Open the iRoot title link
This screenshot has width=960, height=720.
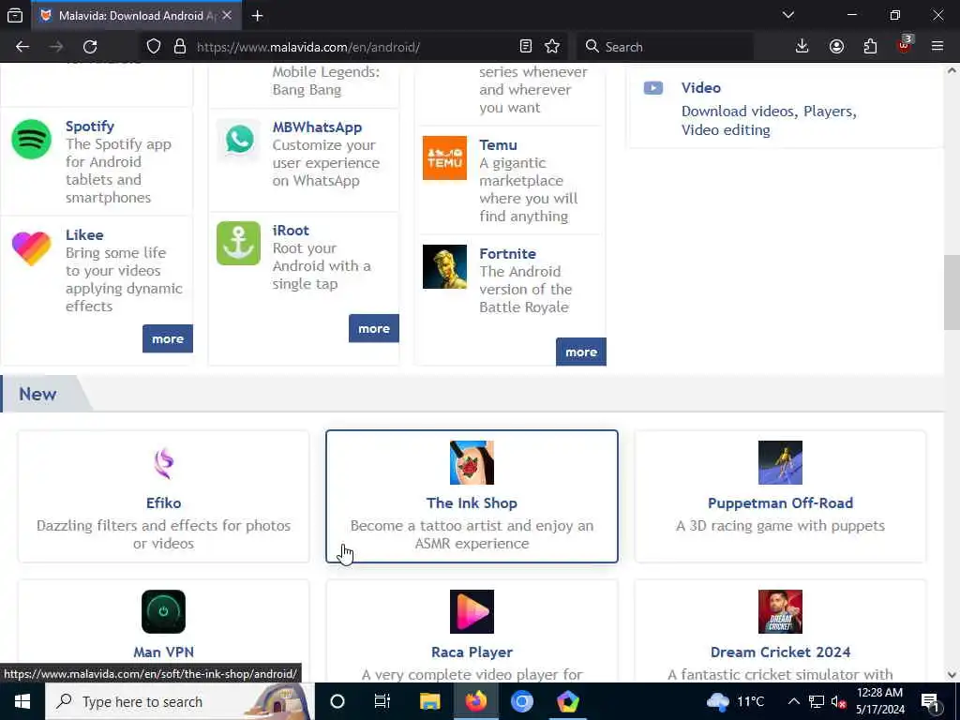(291, 231)
